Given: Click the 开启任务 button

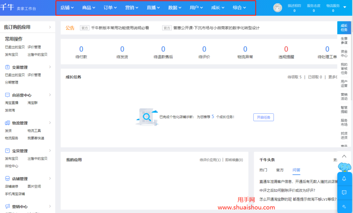Looking at the screenshot, I should (263, 117).
